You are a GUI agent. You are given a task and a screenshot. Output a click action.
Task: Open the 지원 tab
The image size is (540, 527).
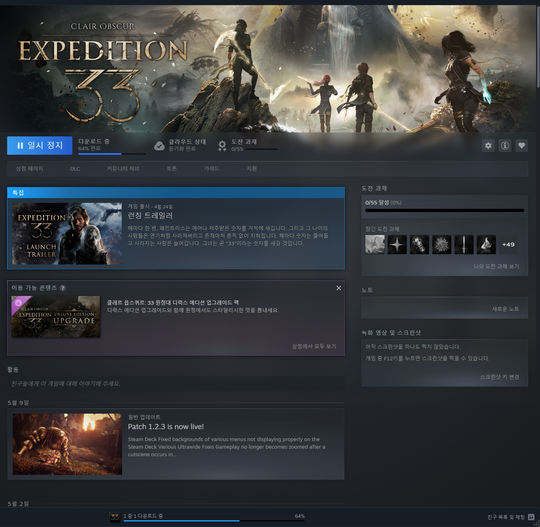click(252, 169)
